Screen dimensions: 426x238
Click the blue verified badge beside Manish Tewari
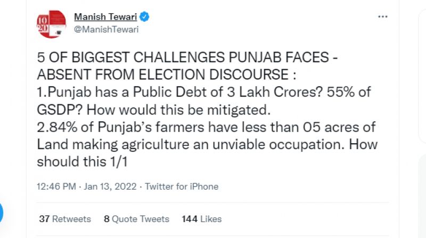[x=144, y=17]
